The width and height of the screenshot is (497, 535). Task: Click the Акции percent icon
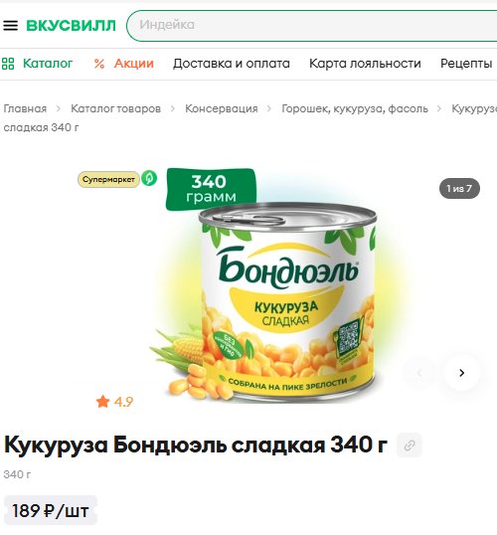[x=99, y=64]
